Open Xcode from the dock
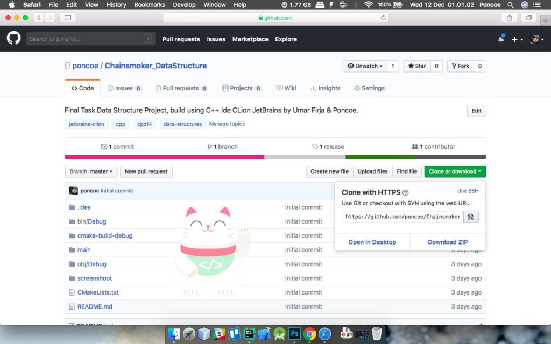Viewport: 551px width, 344px height. [264, 334]
